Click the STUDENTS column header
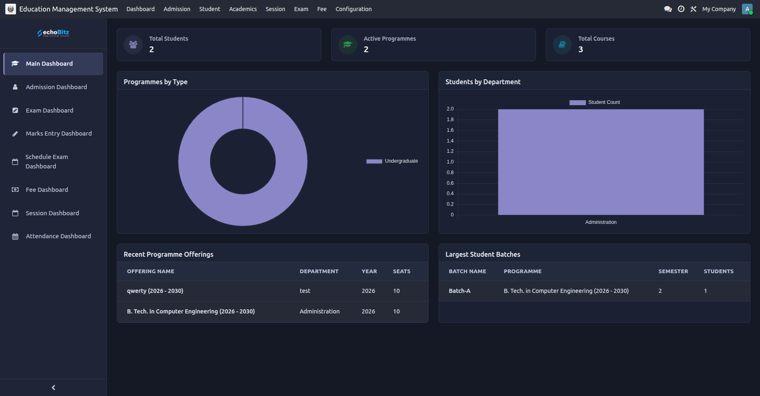Screen dimensions: 760x396 (718, 272)
